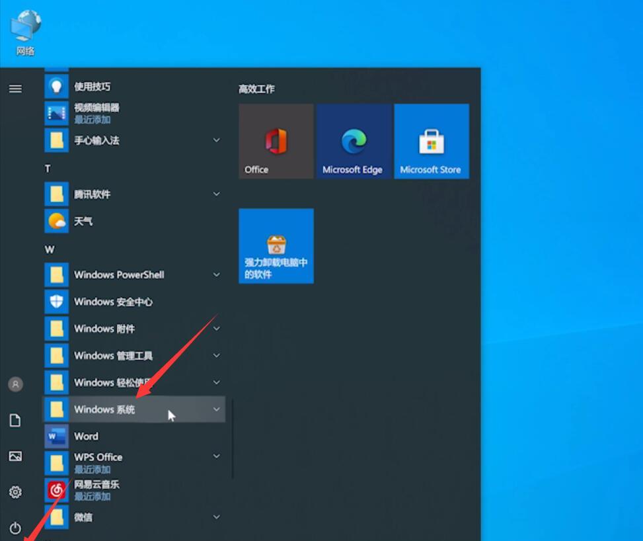Screen dimensions: 643x541
Task: Click the Windows 系统 folder icon
Action: [57, 409]
